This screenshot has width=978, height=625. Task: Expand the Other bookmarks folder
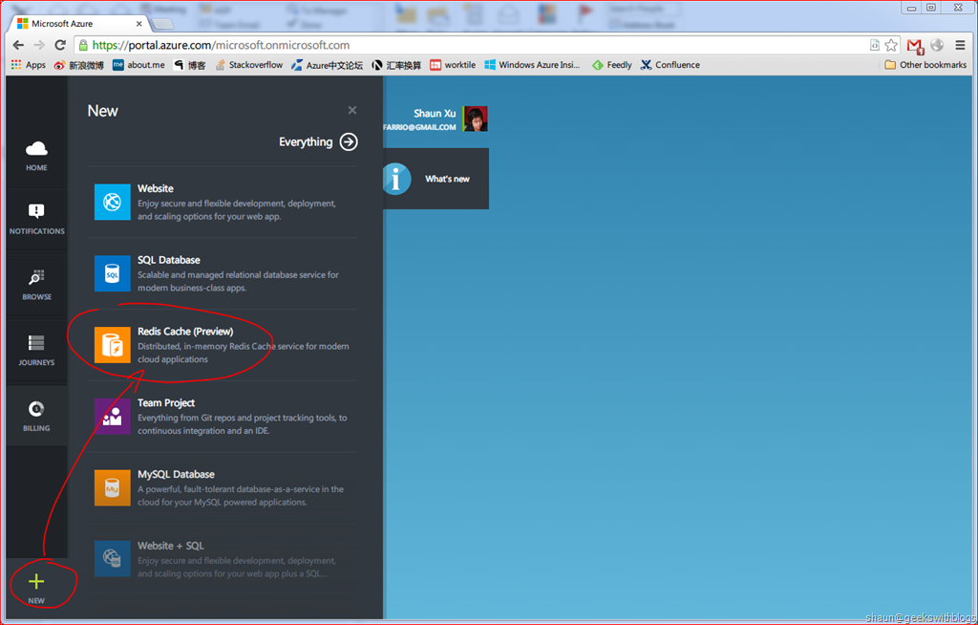(925, 65)
